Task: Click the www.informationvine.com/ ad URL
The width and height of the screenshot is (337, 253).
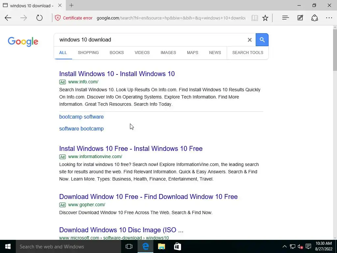Action: [95, 156]
